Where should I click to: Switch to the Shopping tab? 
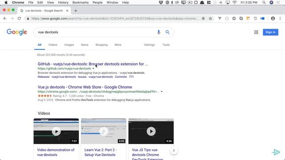click(102, 45)
